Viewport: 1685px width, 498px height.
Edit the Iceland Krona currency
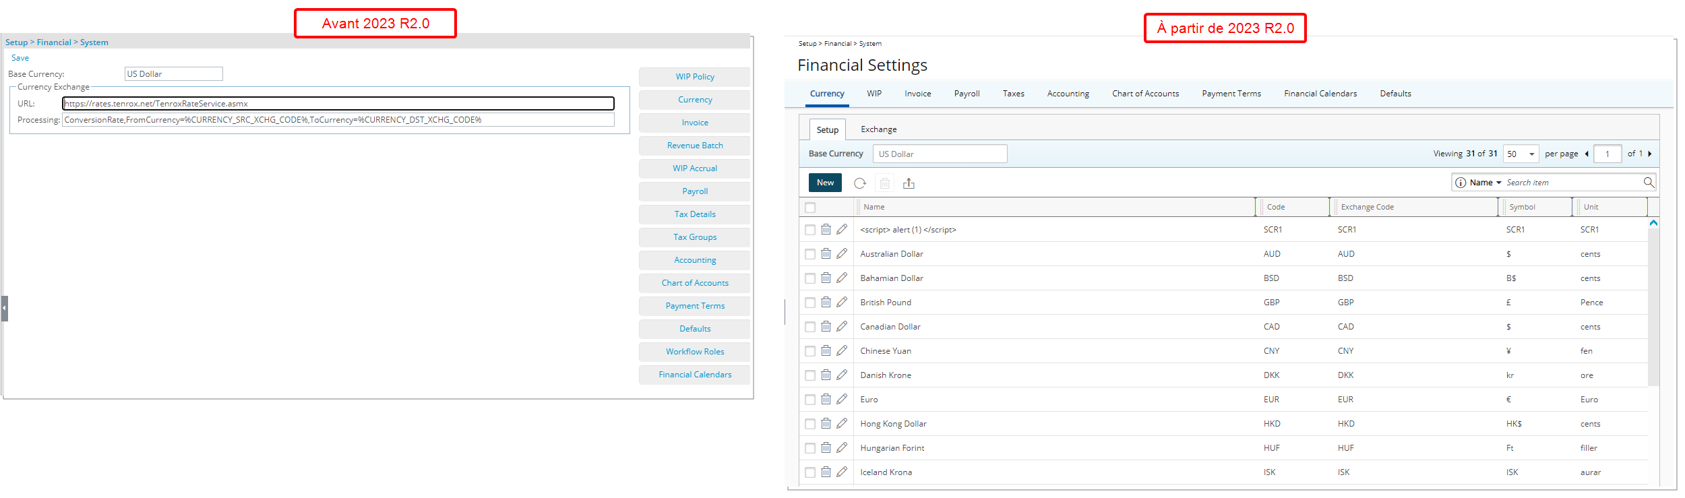[842, 472]
